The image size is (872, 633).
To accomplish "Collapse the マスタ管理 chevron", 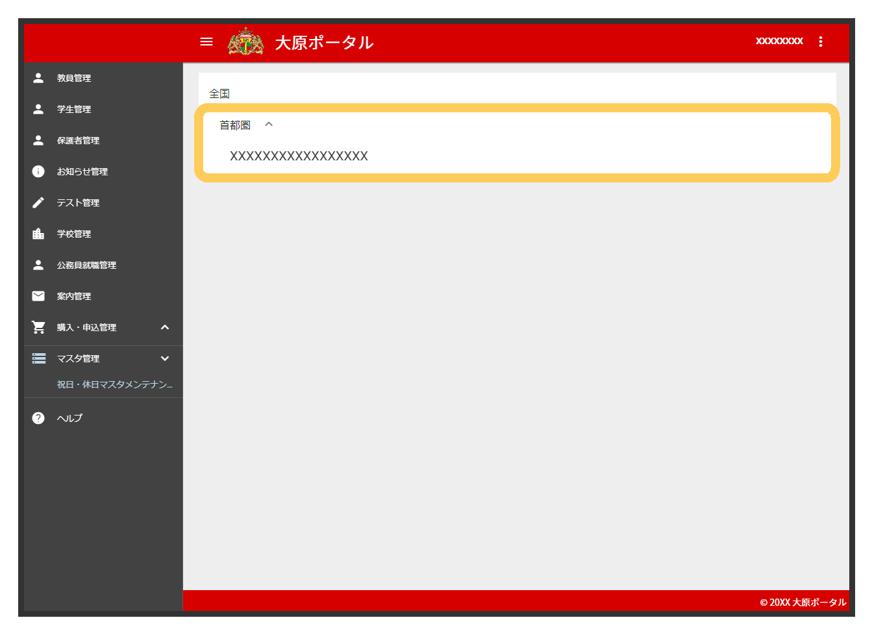I will tap(165, 358).
